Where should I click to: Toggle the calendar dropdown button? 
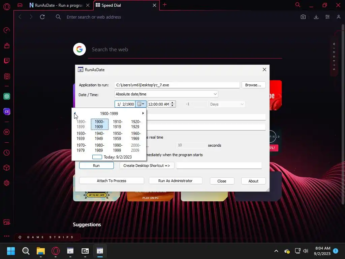click(140, 104)
